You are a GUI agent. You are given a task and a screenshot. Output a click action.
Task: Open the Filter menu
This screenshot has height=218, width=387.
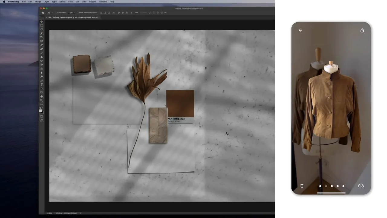click(71, 2)
